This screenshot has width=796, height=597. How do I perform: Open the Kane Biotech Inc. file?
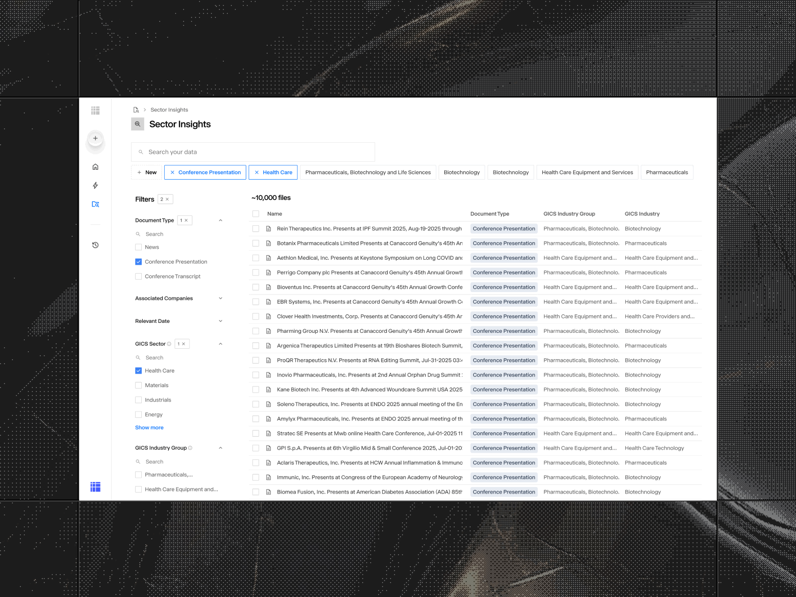tap(370, 390)
